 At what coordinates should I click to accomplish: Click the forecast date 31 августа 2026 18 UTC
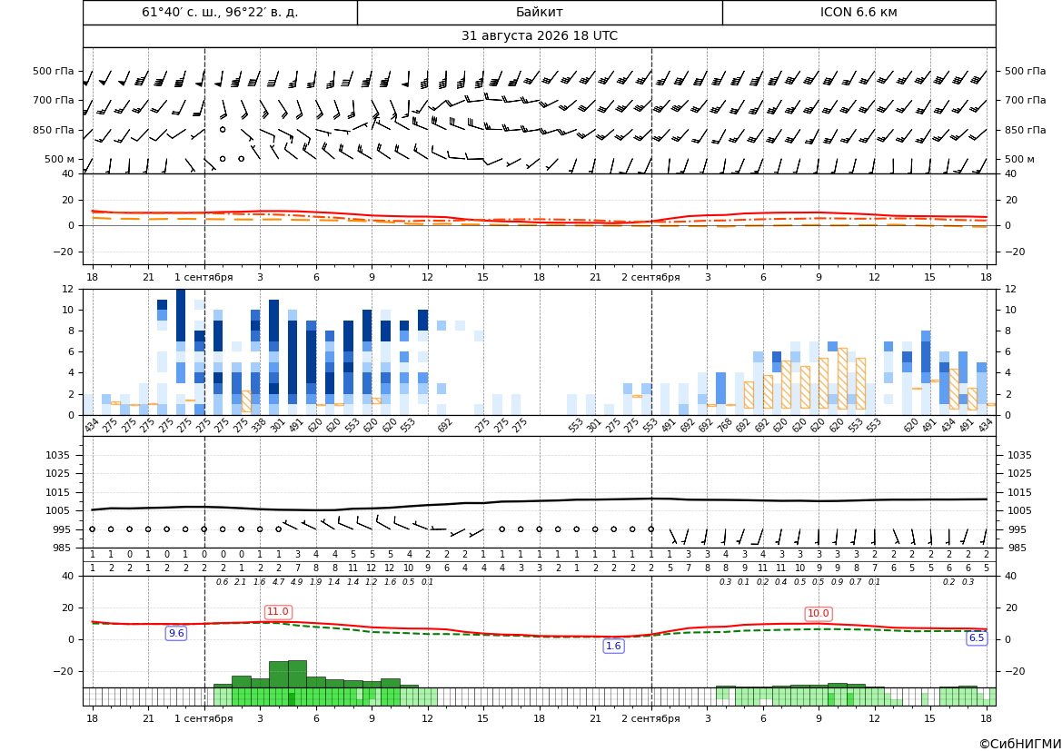pos(539,36)
